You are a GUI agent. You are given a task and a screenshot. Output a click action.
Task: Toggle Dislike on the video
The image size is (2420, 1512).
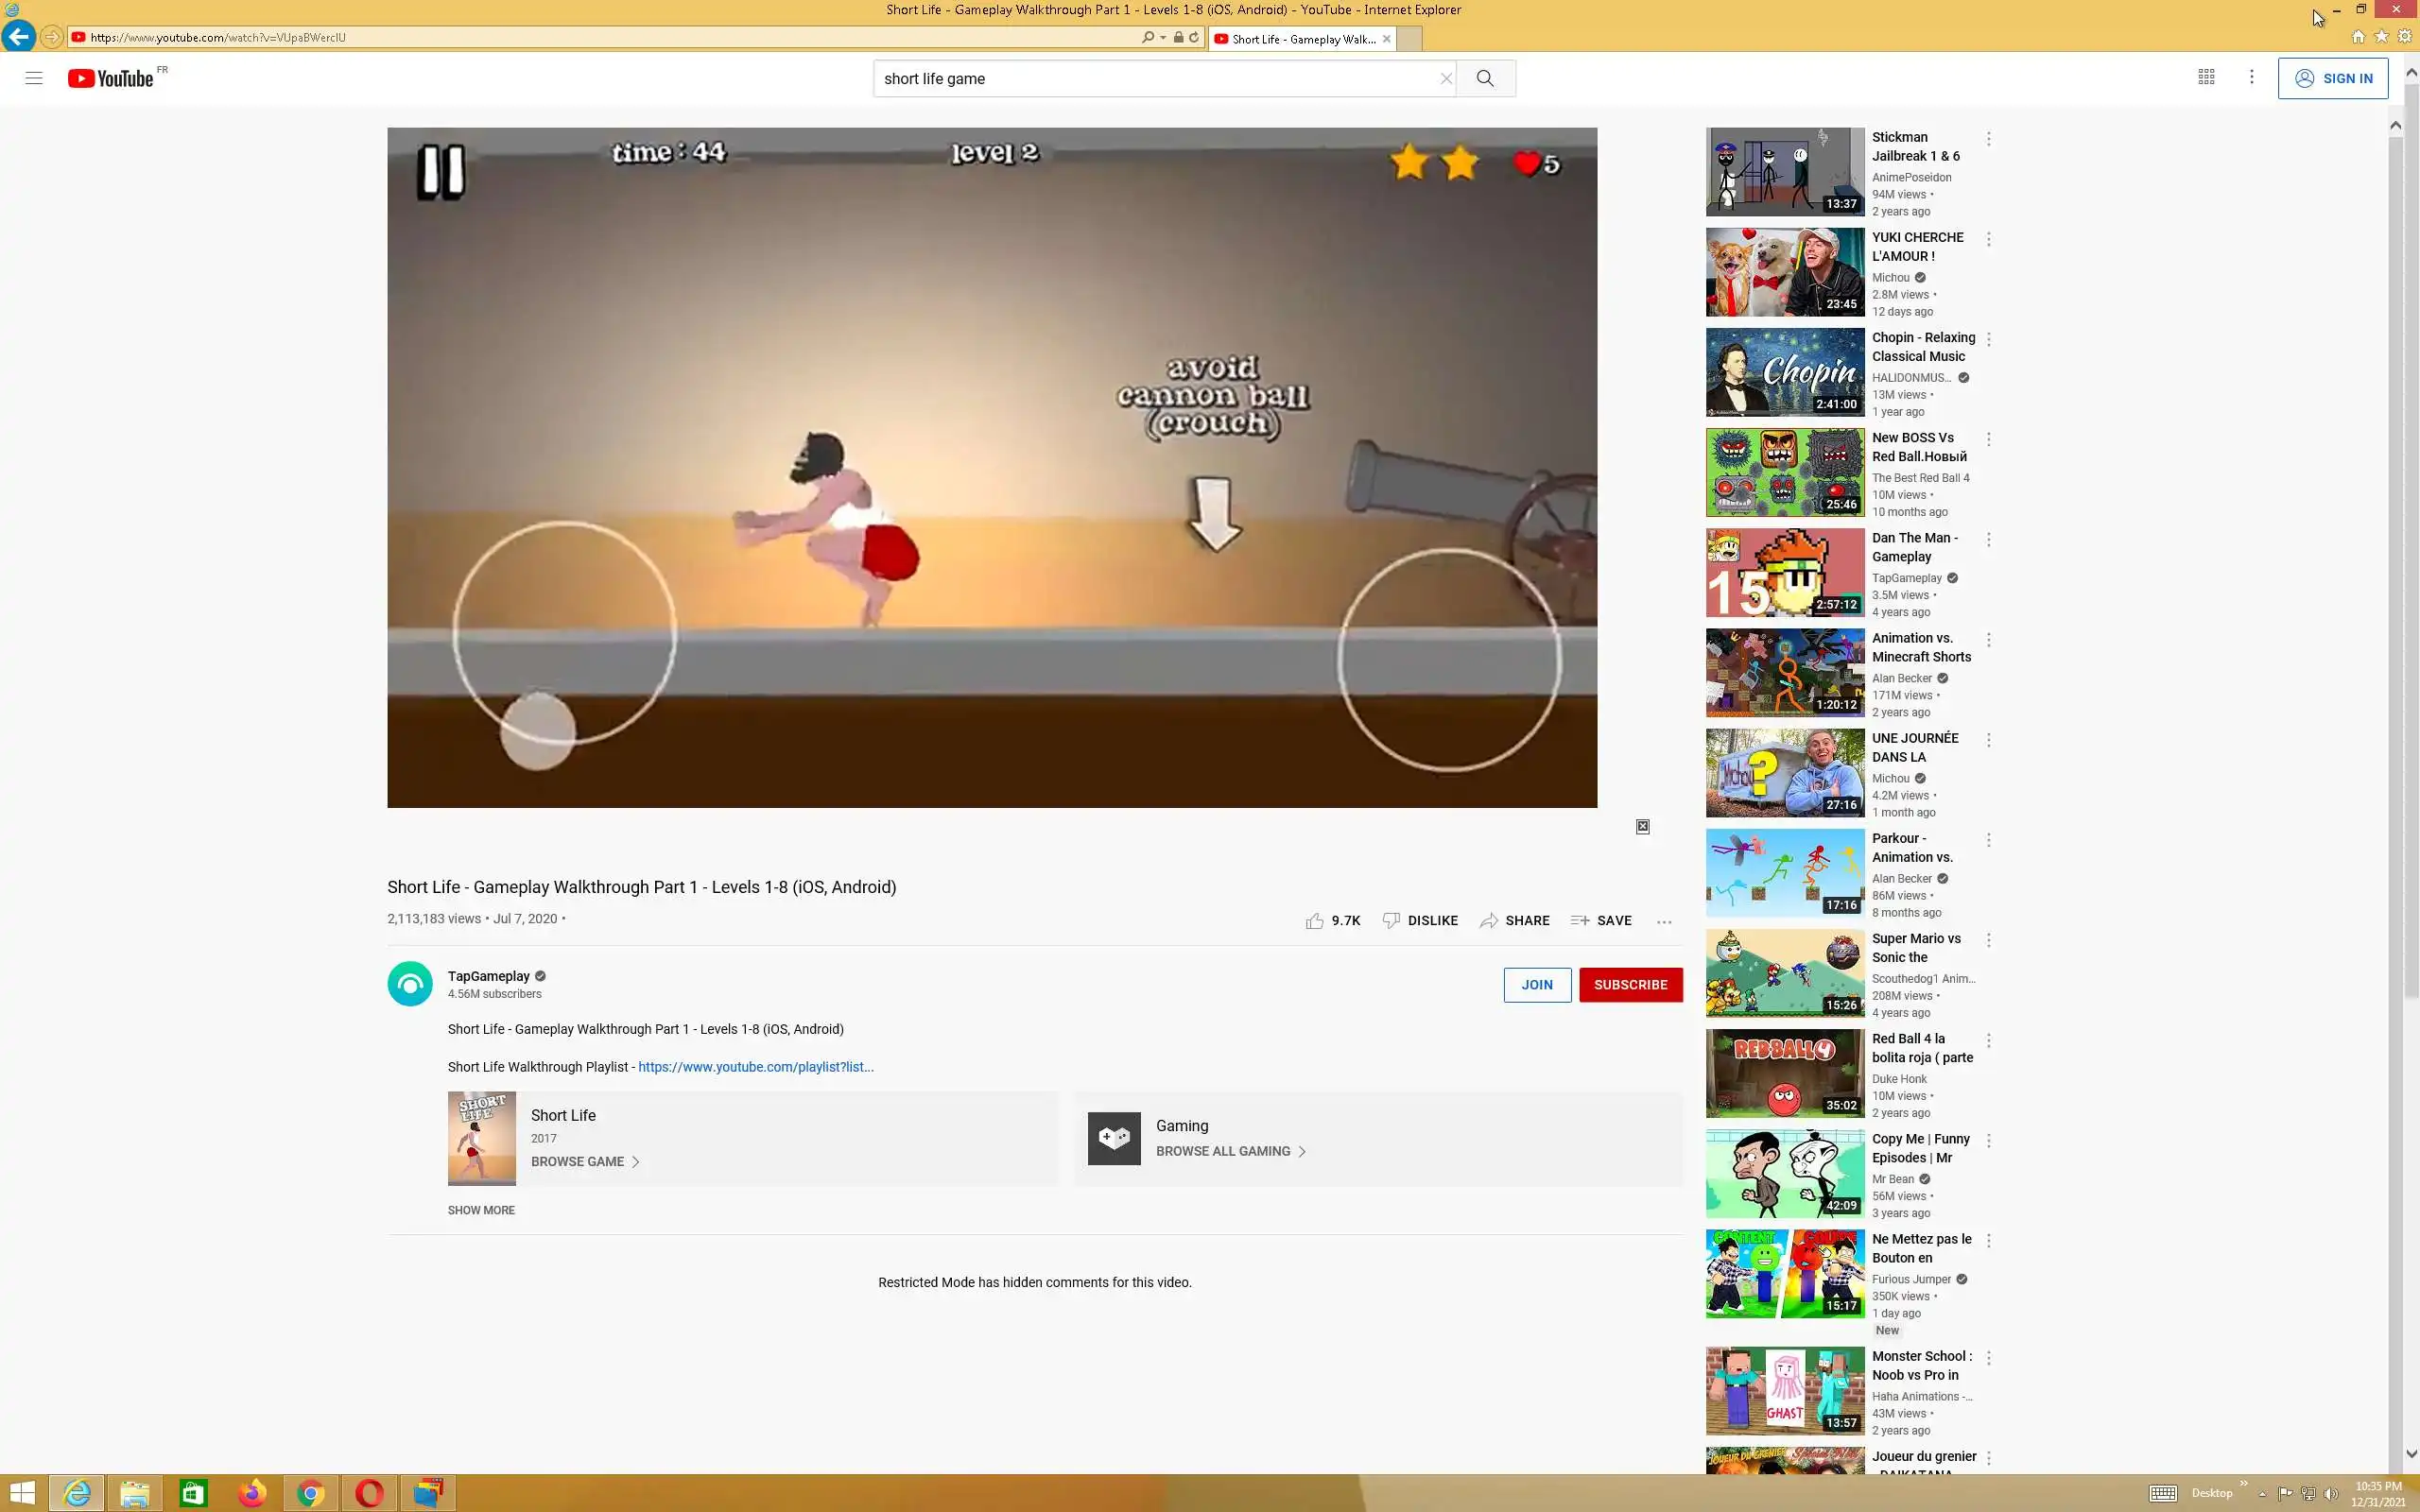(x=1420, y=920)
